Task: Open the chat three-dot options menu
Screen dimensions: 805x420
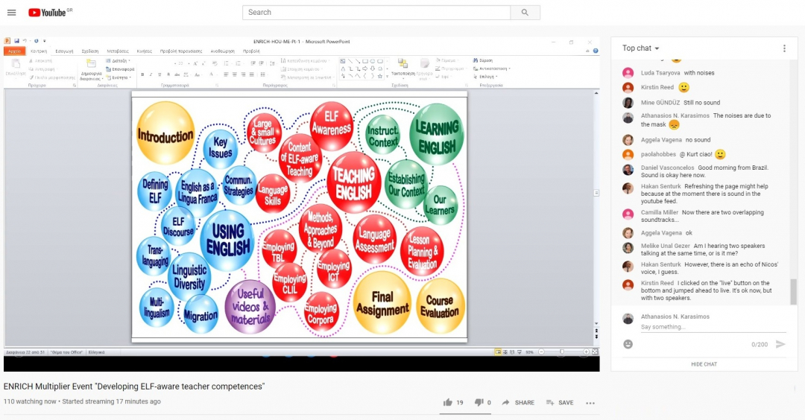Action: pos(784,48)
